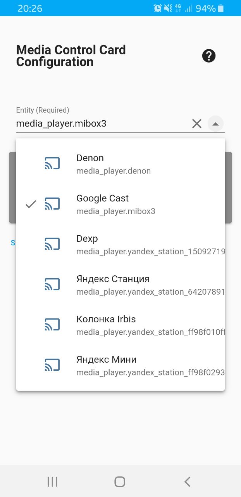Select the Колонка Irbis option
The image size is (241, 497).
click(x=120, y=325)
